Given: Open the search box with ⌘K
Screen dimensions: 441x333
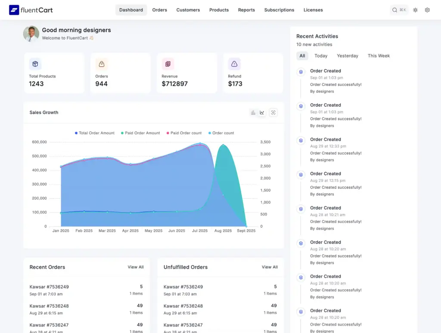Looking at the screenshot, I should (399, 10).
